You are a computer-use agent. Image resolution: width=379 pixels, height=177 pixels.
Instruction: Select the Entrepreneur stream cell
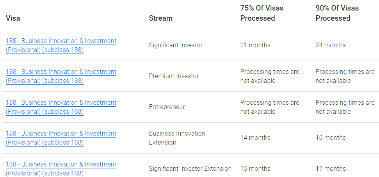pyautogui.click(x=167, y=107)
